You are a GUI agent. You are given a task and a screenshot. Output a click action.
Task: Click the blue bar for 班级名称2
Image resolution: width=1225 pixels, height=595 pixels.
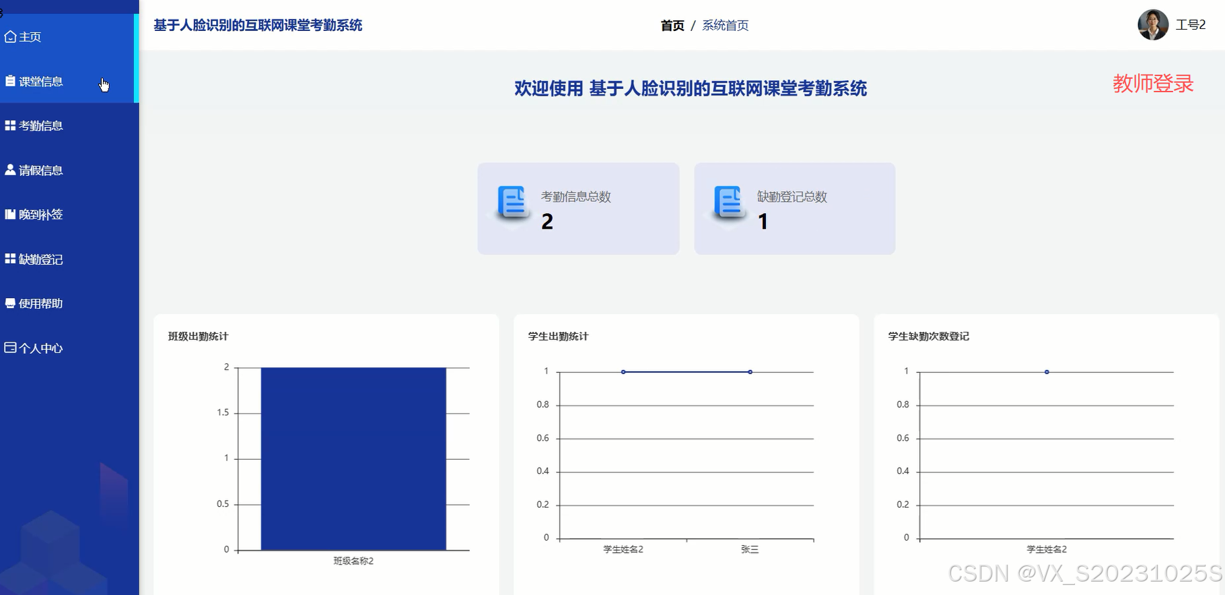353,458
